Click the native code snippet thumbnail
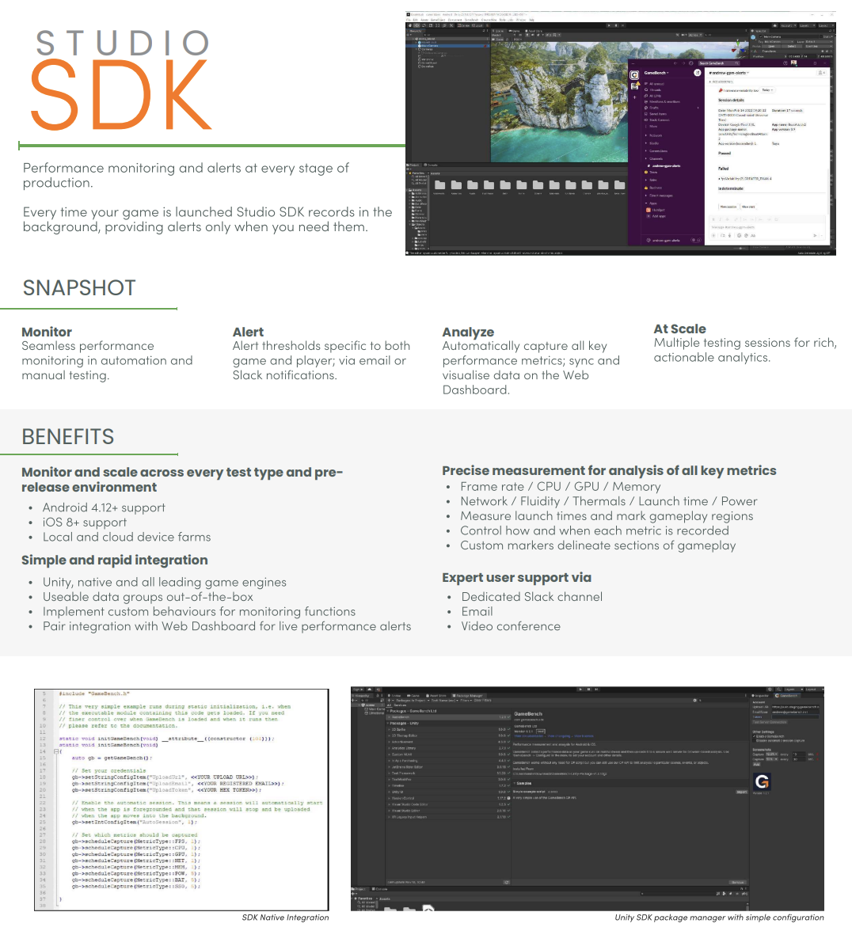Image resolution: width=852 pixels, height=950 pixels. pyautogui.click(x=181, y=800)
